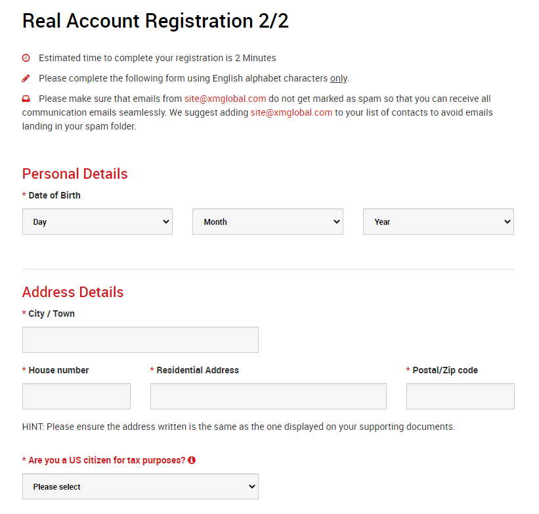Screen dimensions: 539x514
Task: Select the Postal/Zip code input field
Action: coord(460,396)
